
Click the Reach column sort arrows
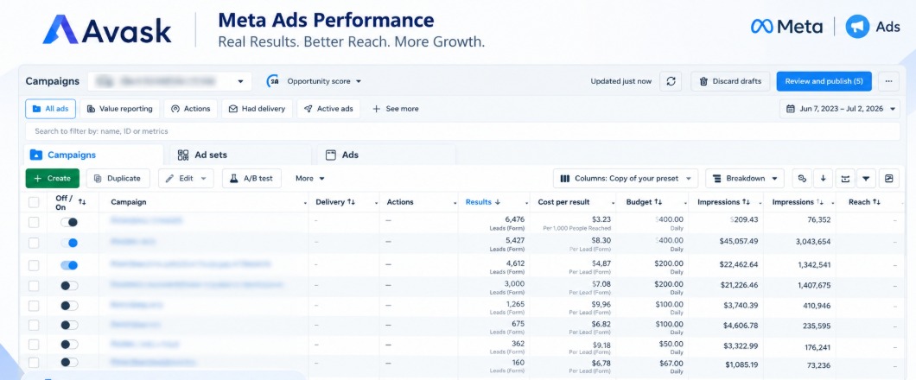tap(876, 202)
